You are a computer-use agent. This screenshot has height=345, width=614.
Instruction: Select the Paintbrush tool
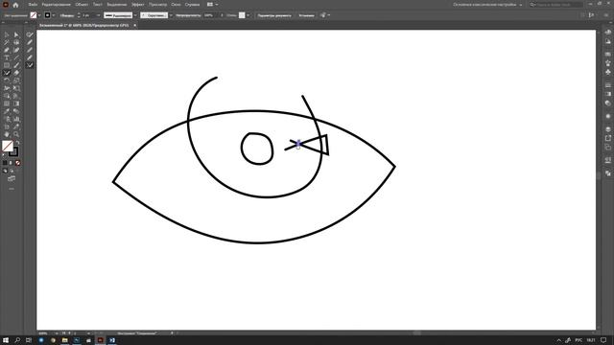(16, 65)
